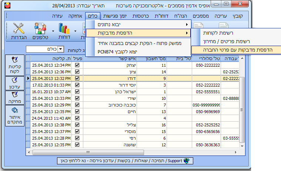This screenshot has height=171, width=281.
Task: Click the מחיקה delete button
Action: pos(15,98)
